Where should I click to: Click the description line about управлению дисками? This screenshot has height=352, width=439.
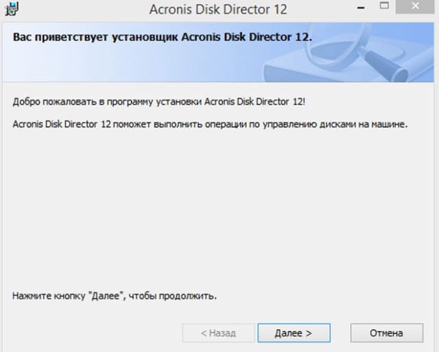tap(210, 124)
